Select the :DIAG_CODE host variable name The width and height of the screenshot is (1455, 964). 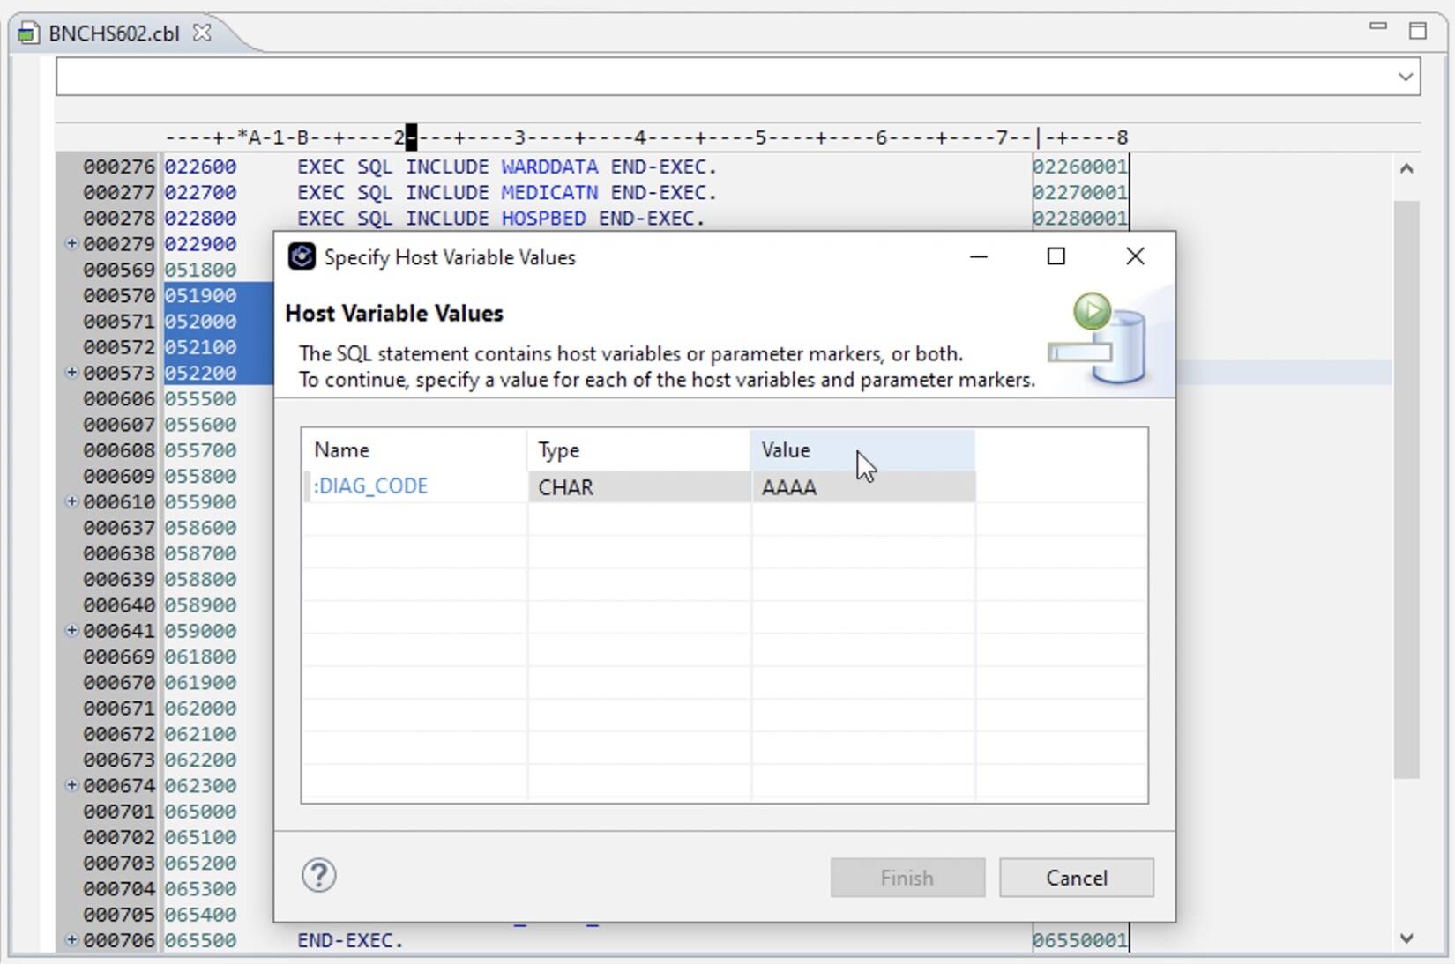[370, 486]
